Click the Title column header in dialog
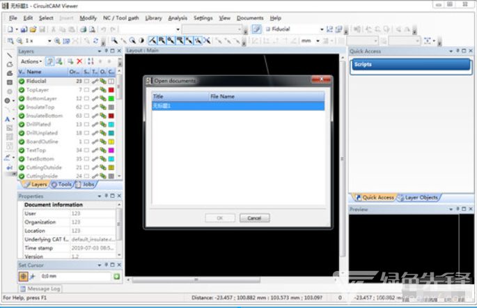The height and width of the screenshot is (308, 477). [180, 96]
